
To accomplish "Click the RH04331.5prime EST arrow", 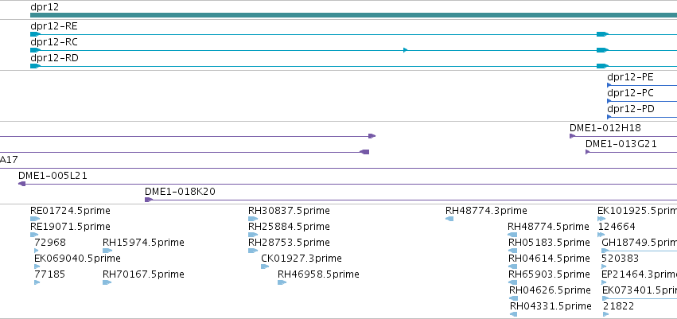I will pyautogui.click(x=513, y=314).
